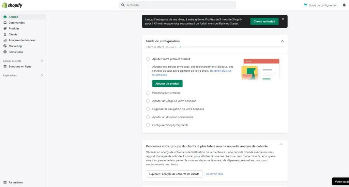
Task: Select Configurer Shopify Payments task
Action: point(170,125)
